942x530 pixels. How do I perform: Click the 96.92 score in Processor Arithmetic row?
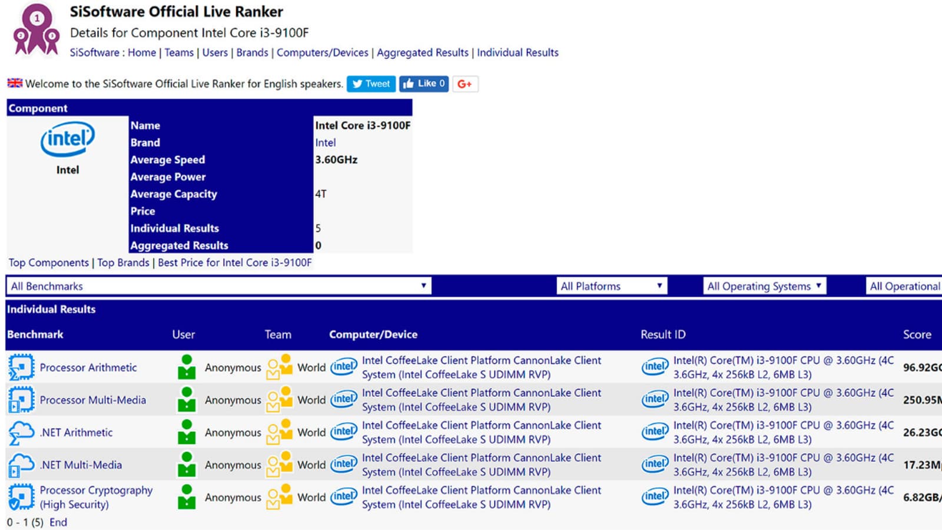922,367
